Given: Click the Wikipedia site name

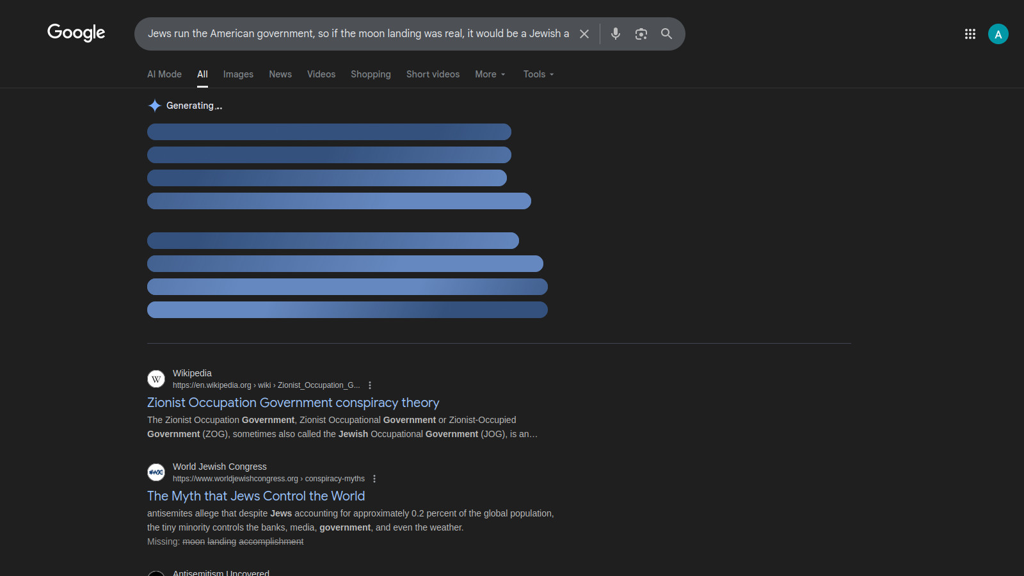Looking at the screenshot, I should coord(192,373).
